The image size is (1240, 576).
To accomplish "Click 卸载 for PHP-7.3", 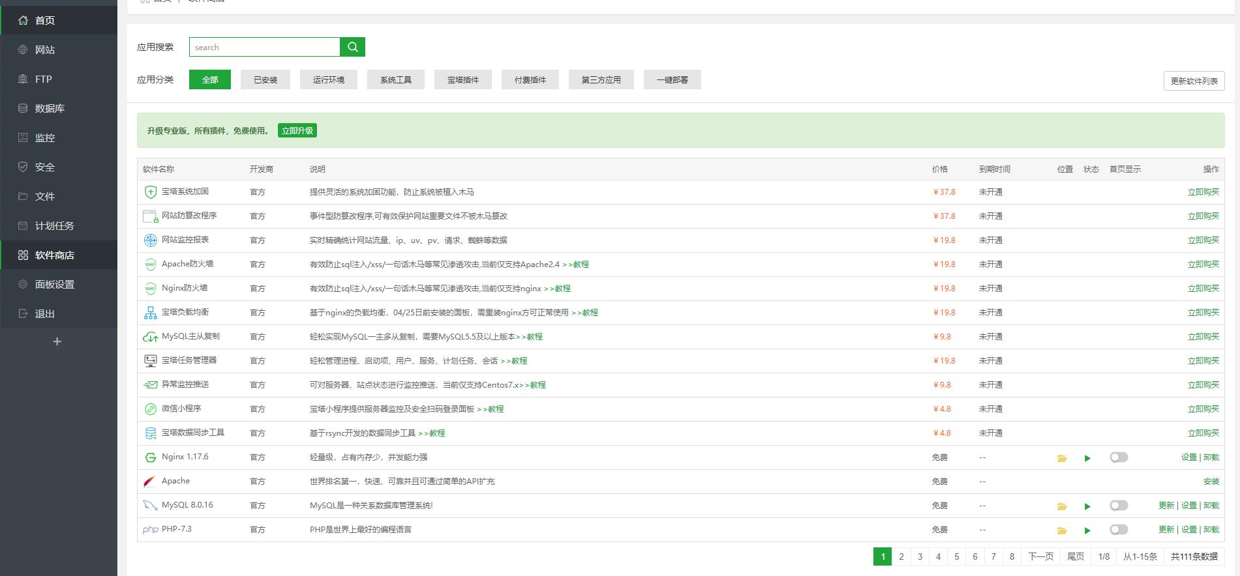I will 1211,530.
